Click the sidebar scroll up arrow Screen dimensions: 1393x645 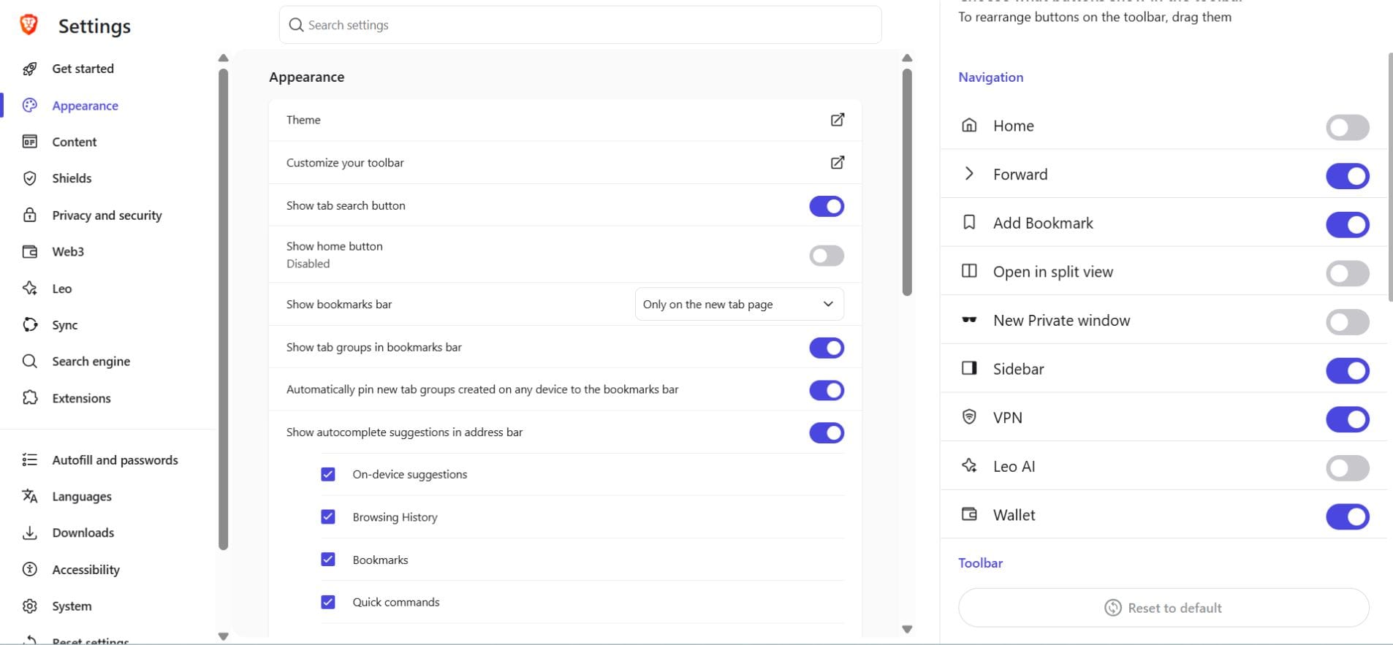point(224,58)
